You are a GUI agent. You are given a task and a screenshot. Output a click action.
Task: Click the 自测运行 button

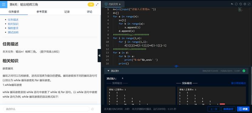pos(228,109)
